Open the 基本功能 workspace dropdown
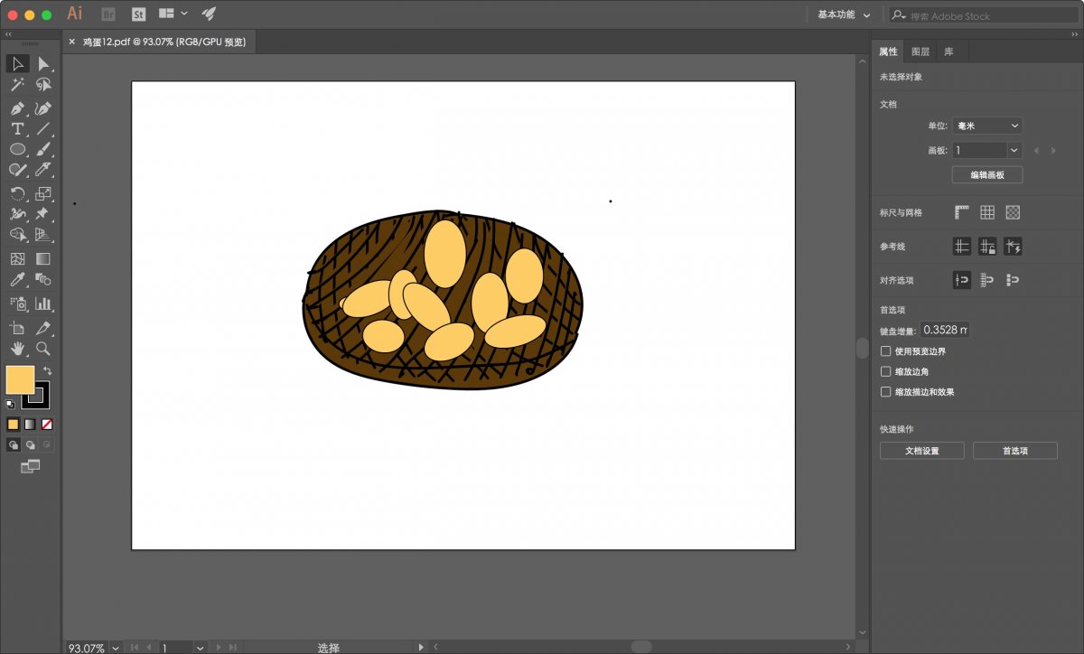The image size is (1084, 654). tap(844, 14)
